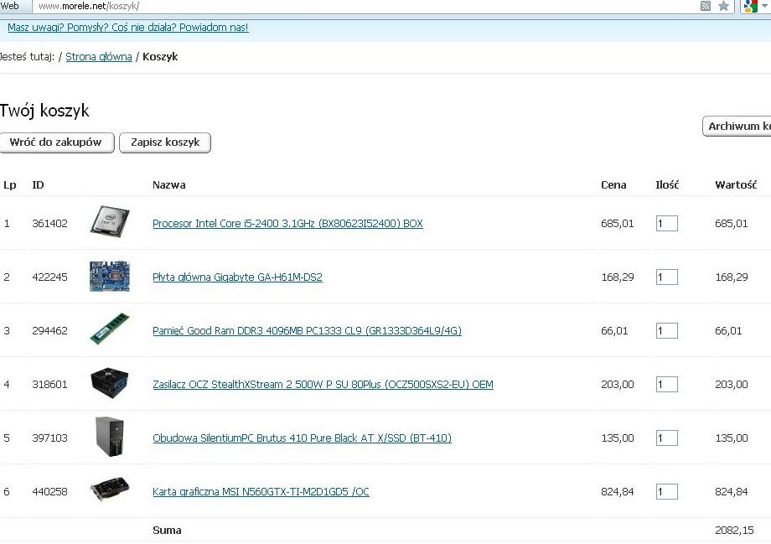
Task: Click the ID column header
Action: 38,185
